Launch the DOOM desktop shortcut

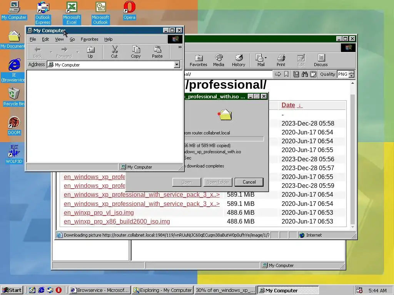coord(14,126)
